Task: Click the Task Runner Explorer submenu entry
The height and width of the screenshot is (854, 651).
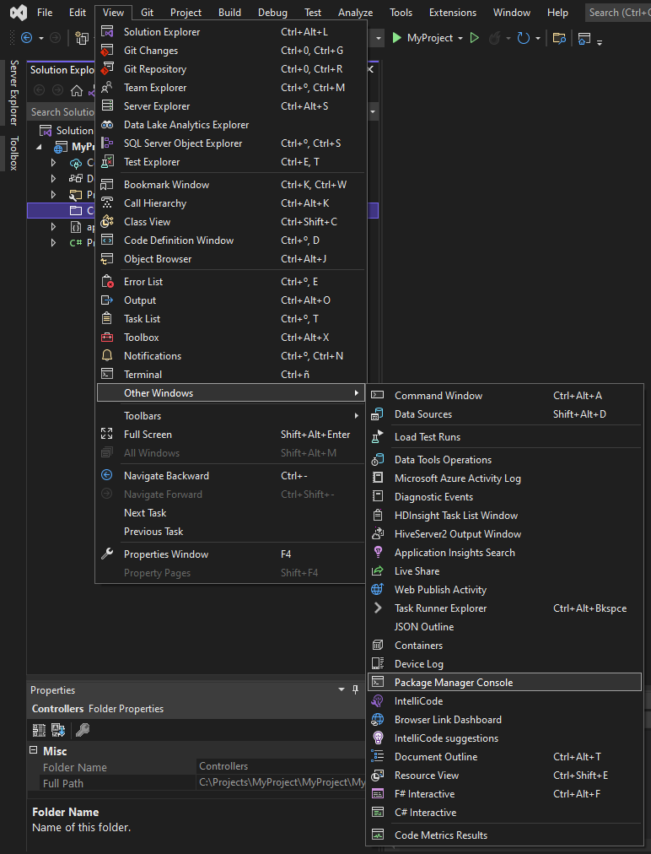Action: click(x=441, y=608)
